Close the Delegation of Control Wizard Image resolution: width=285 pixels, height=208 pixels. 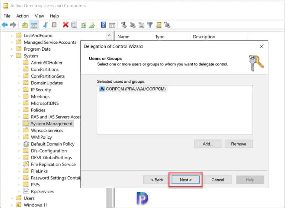click(x=261, y=46)
